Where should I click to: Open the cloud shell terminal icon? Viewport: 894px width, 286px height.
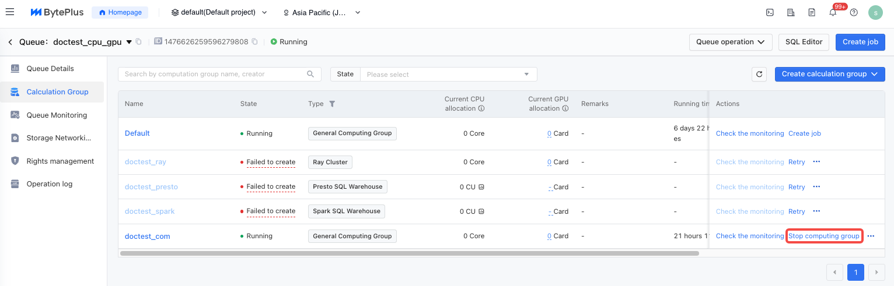click(x=770, y=12)
